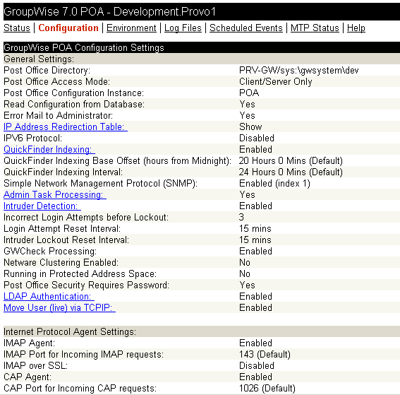
Task: Click the 'IPV6 Protocol:' label
Action: click(x=33, y=138)
